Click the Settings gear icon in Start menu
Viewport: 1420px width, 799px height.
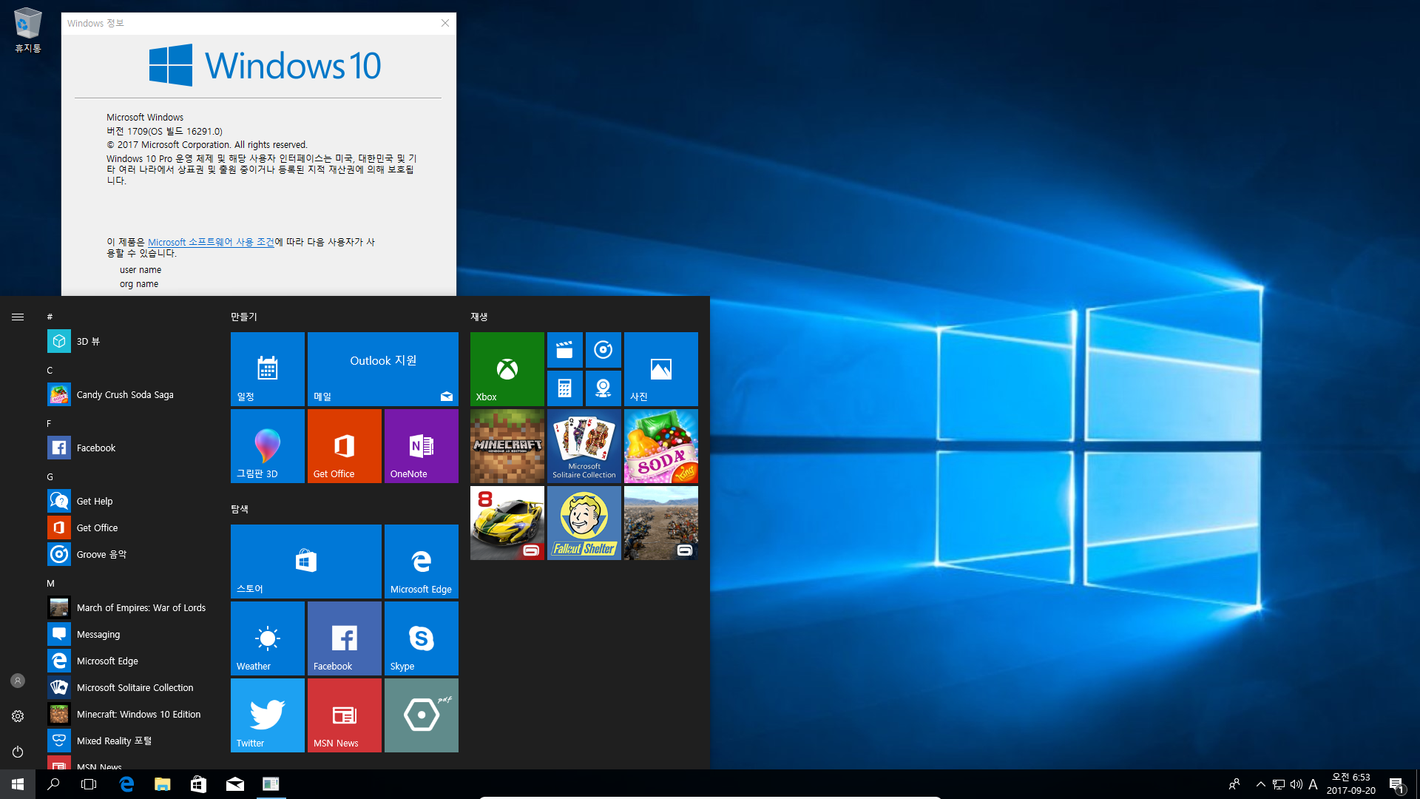18,716
